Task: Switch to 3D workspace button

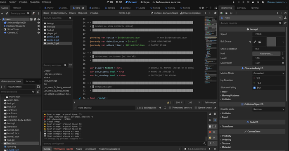Action: [x=119, y=2]
